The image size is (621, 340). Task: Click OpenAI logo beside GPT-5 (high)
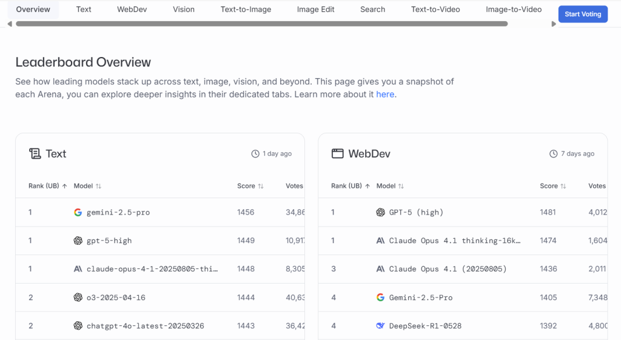point(380,213)
